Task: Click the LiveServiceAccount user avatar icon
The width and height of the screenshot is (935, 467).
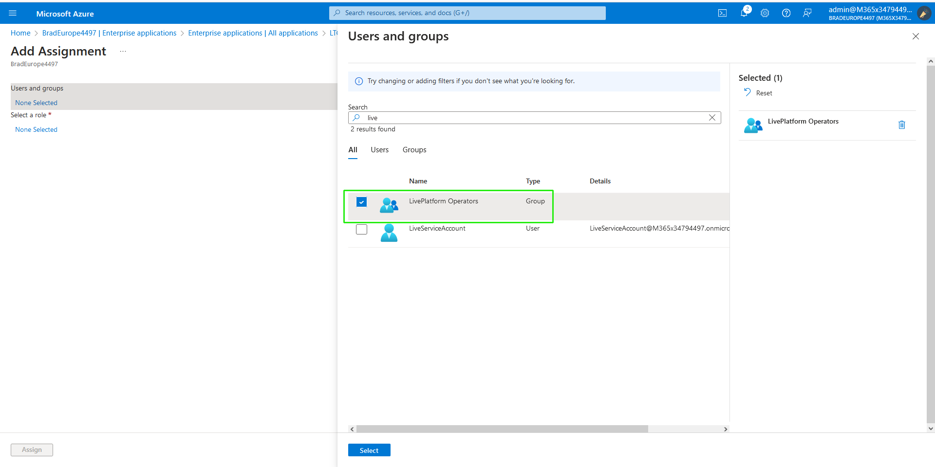Action: point(389,233)
